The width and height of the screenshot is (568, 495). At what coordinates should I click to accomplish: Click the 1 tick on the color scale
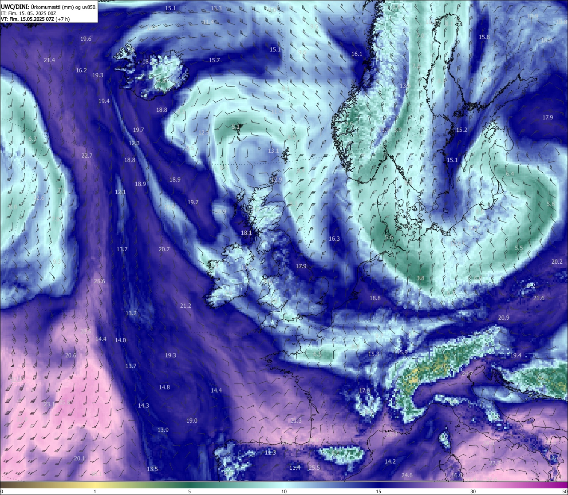coord(95,491)
